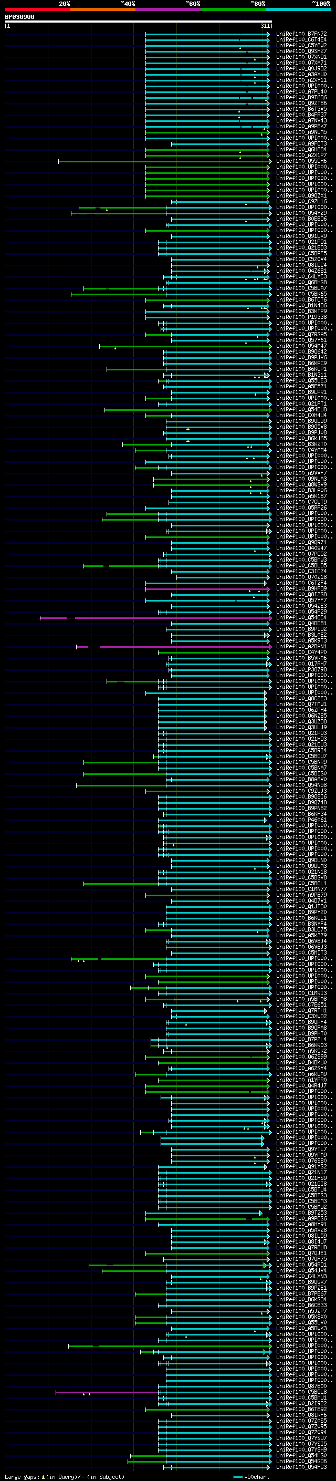Select the UniRef100_B9HFQ9 entry
336x1481 pixels.
pyautogui.click(x=301, y=589)
